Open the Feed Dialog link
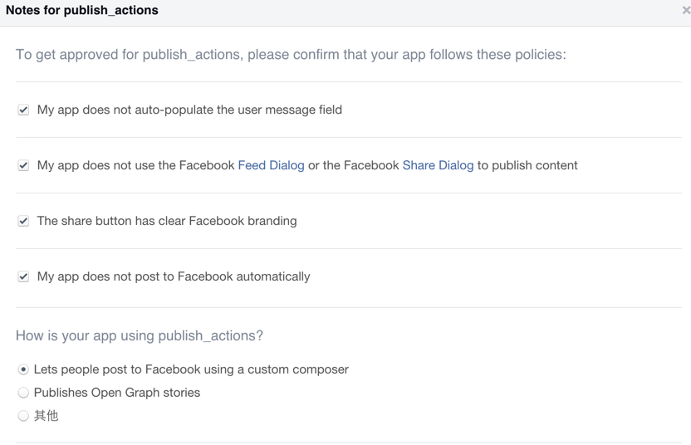The height and width of the screenshot is (445, 691). [271, 165]
